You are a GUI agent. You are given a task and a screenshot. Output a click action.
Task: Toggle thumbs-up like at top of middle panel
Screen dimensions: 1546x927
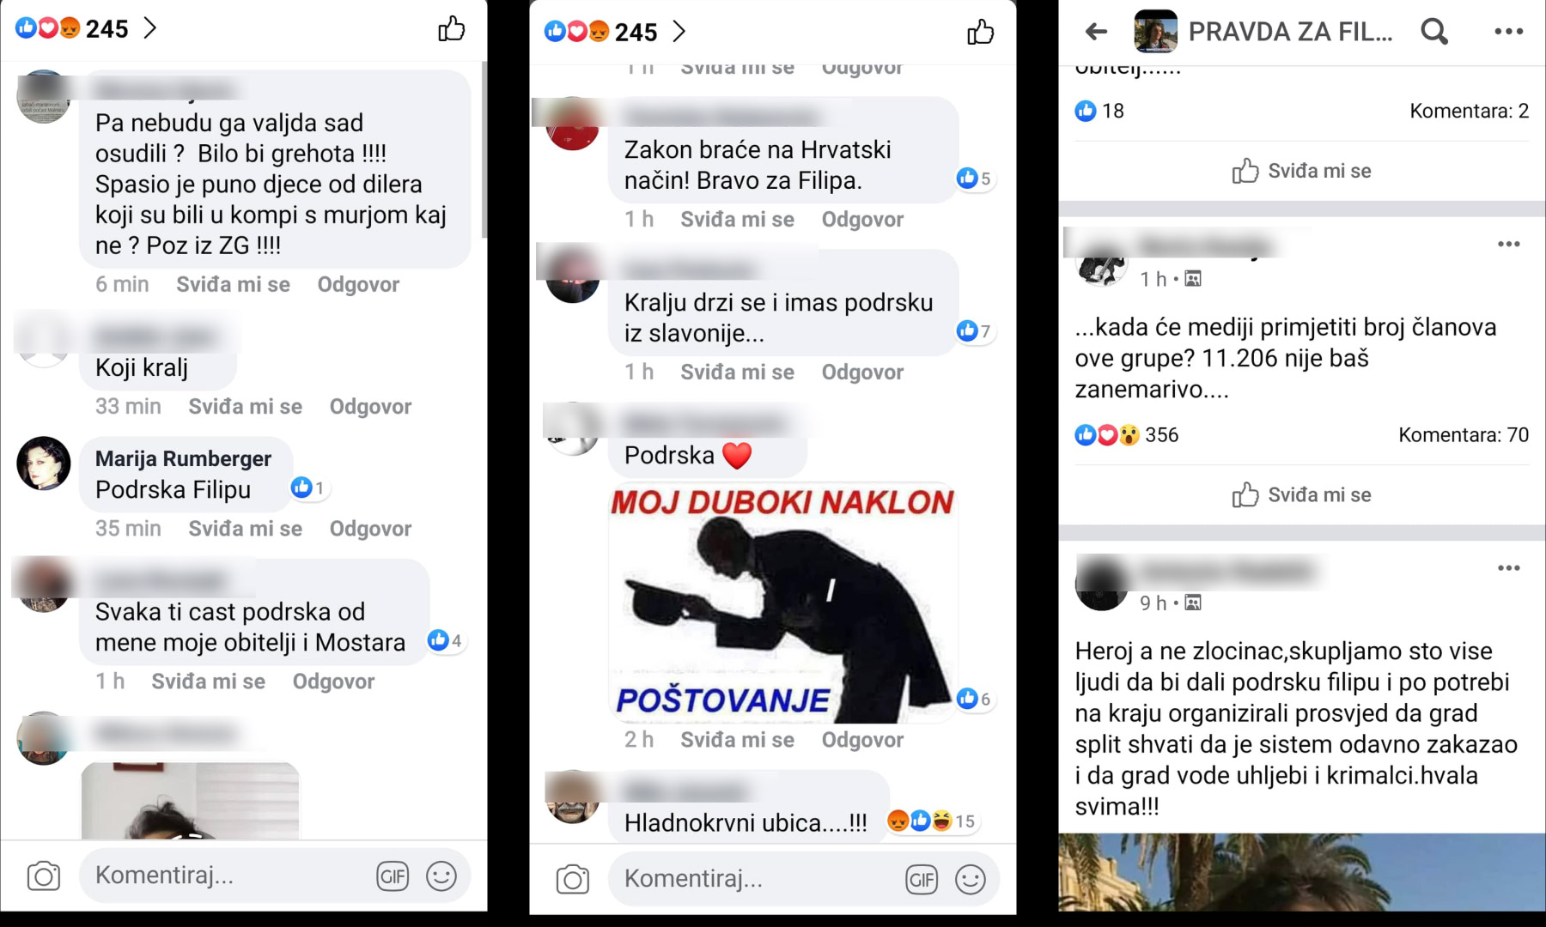coord(981,33)
